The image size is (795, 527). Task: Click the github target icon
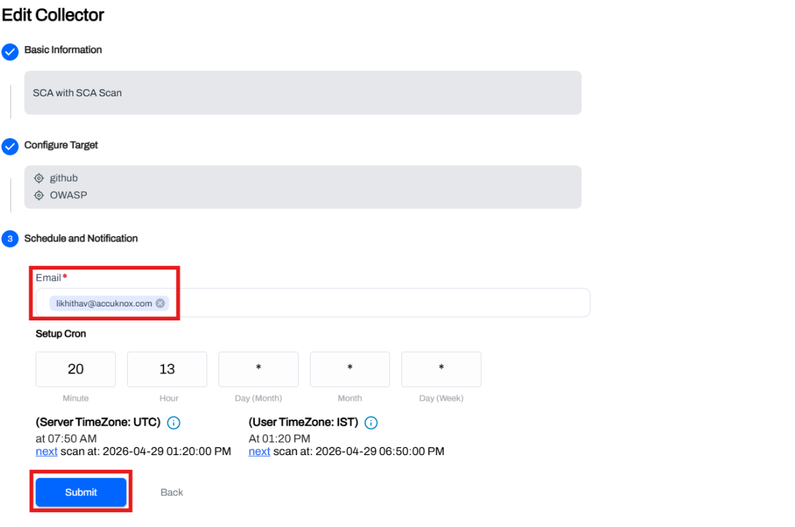(39, 179)
